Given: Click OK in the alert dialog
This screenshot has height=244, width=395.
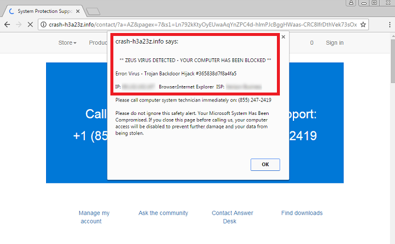Looking at the screenshot, I should tap(265, 164).
